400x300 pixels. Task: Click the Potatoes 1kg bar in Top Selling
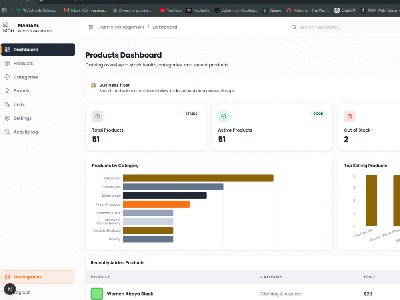[372, 200]
